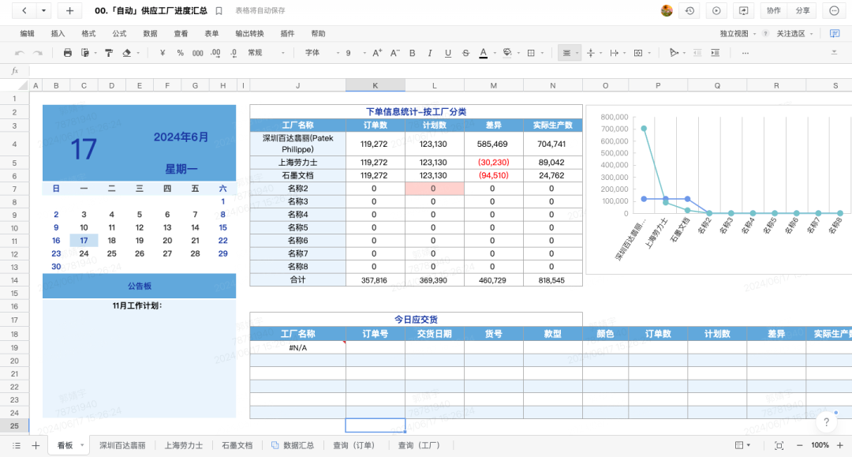Viewport: 852px width, 457px height.
Task: Toggle bold formatting
Action: [413, 53]
